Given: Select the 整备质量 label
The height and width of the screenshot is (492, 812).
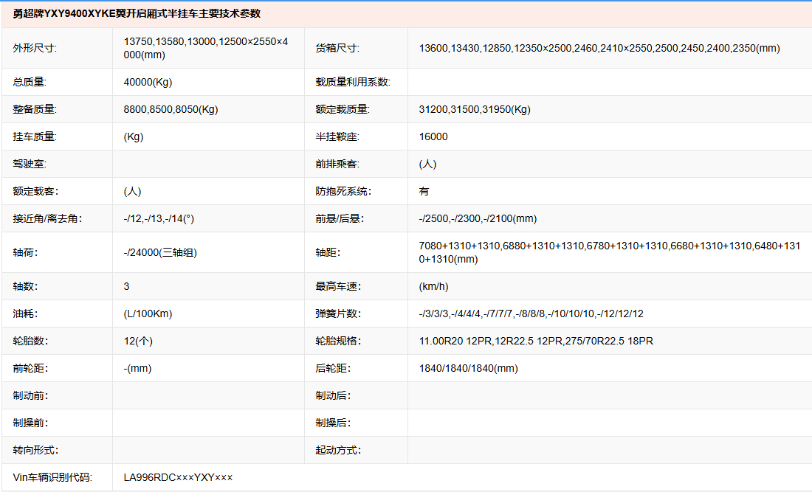Looking at the screenshot, I should pos(35,110).
